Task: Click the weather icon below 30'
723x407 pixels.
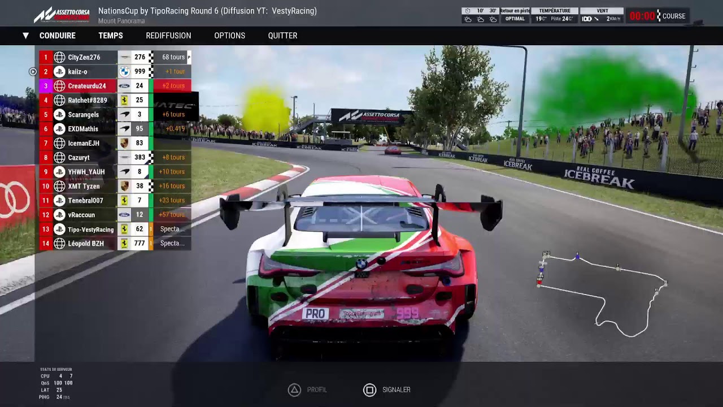Action: coord(493,19)
